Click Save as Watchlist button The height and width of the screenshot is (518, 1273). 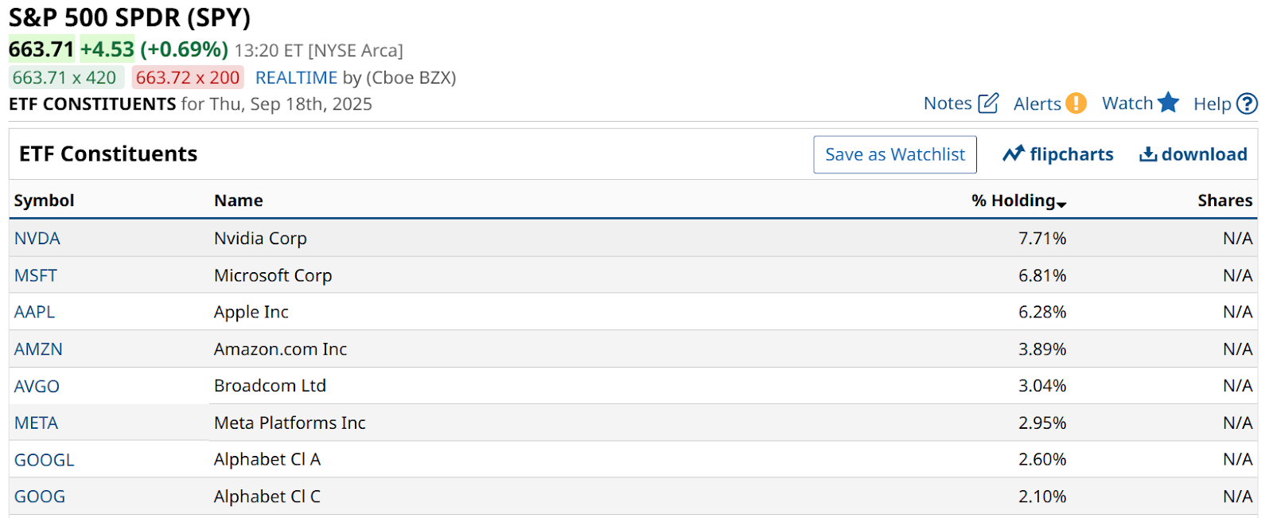[894, 154]
